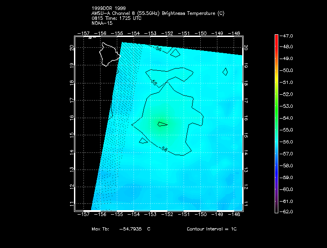This screenshot has width=327, height=248.
Task: Click the -157 longitude label on the top axis
Action: tap(84, 33)
